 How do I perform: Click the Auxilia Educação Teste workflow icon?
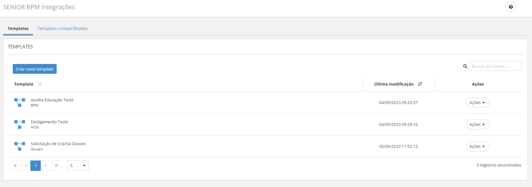tap(20, 102)
